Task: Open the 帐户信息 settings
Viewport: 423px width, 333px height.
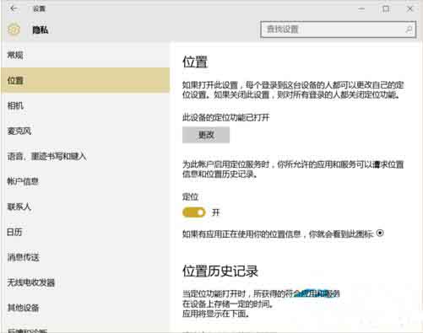Action: tap(85, 181)
